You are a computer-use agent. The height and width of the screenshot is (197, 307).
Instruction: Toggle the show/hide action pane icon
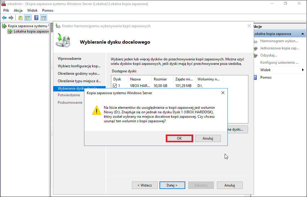coord(44,18)
